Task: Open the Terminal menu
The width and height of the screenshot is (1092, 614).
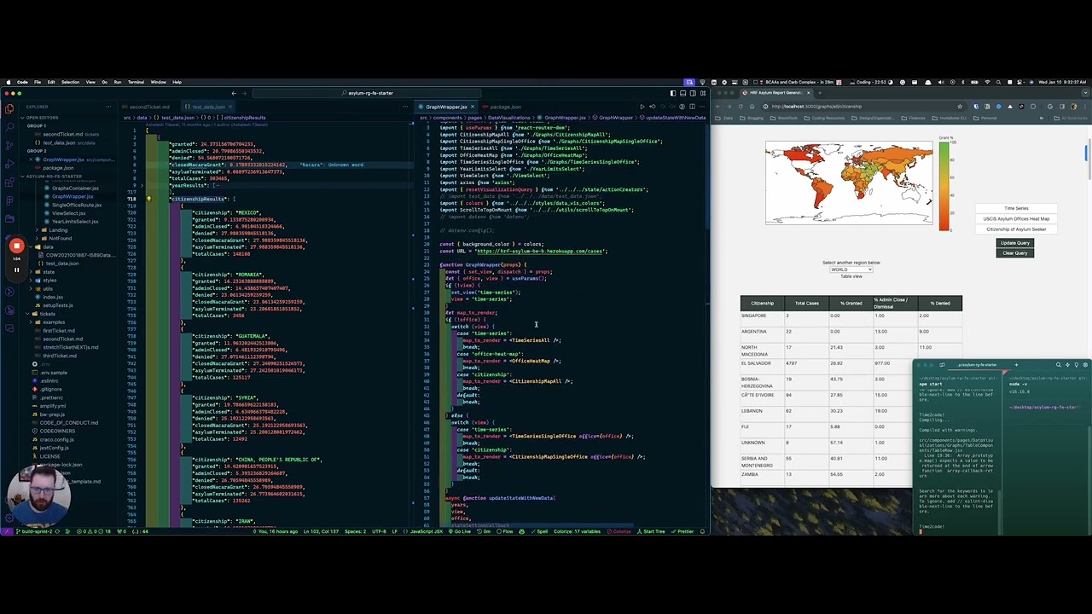Action: point(136,82)
